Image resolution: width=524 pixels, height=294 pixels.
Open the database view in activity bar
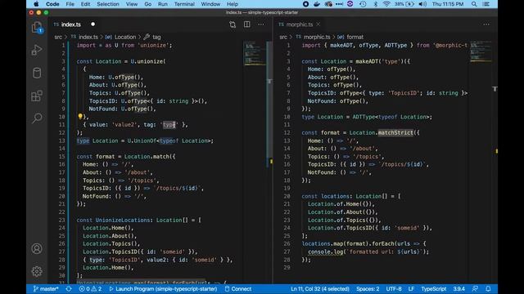point(37,73)
